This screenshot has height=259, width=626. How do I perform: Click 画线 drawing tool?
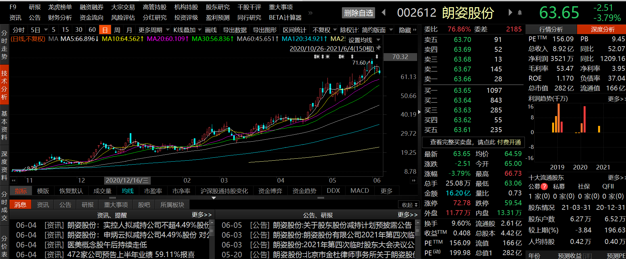pos(211,30)
